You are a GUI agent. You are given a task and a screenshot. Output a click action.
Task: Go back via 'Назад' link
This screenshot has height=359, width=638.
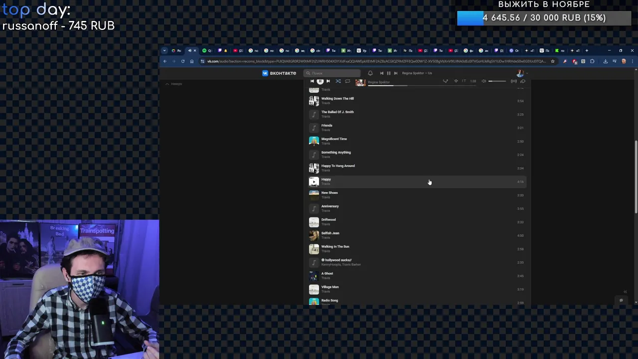tap(174, 84)
